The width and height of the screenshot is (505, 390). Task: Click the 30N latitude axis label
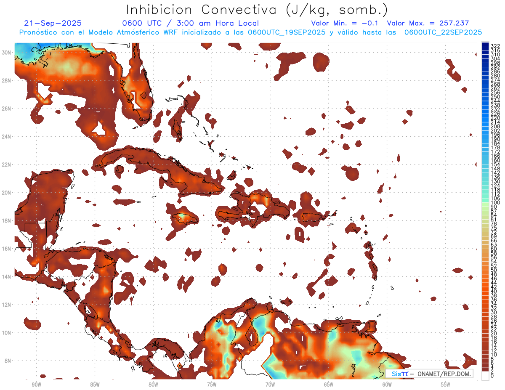coord(7,52)
